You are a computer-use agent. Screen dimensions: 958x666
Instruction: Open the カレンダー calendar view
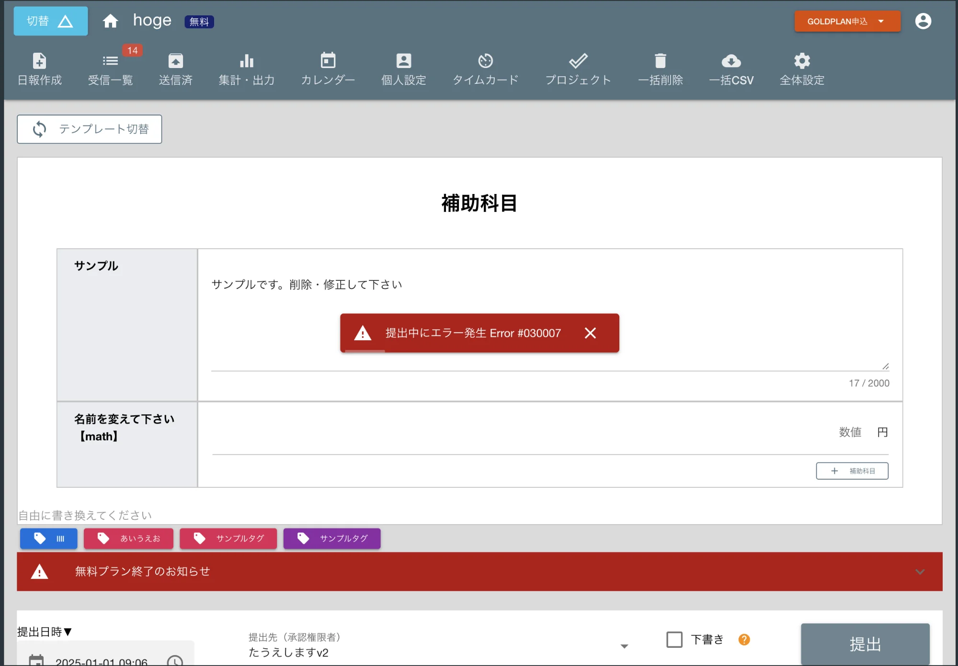[x=328, y=69]
